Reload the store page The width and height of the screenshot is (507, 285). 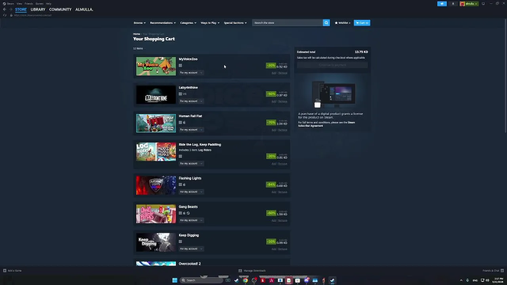[x=5, y=15]
